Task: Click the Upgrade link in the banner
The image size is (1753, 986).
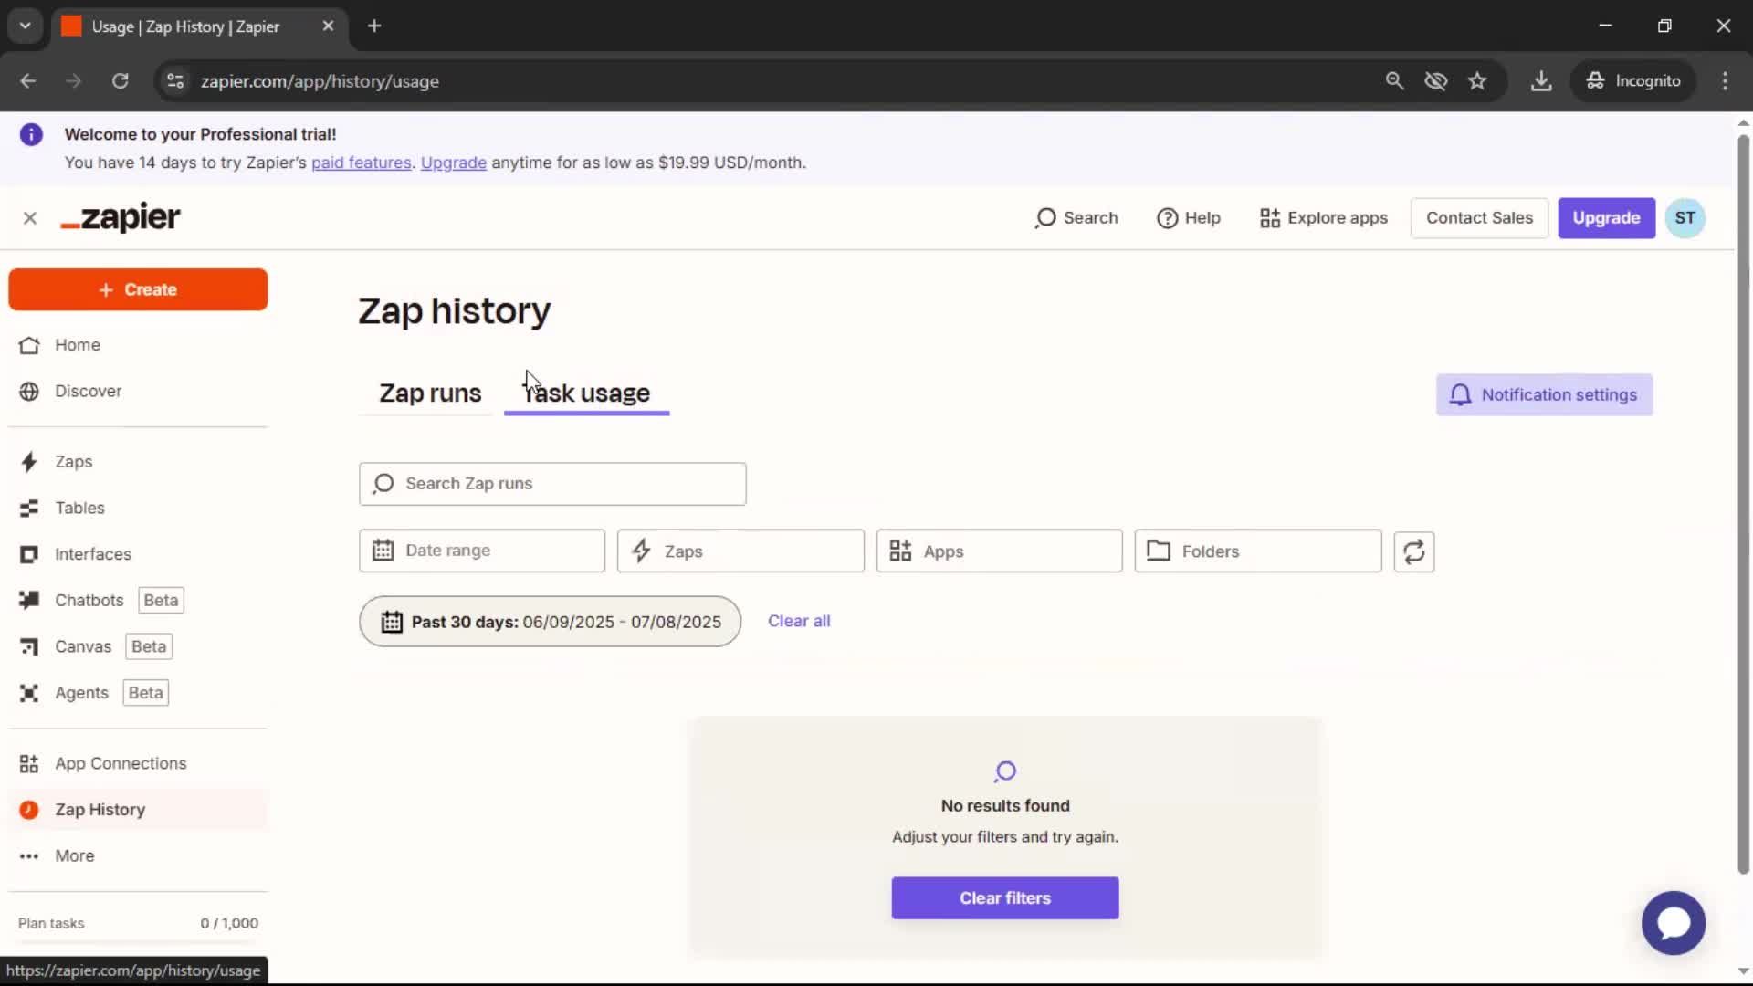Action: pyautogui.click(x=454, y=163)
